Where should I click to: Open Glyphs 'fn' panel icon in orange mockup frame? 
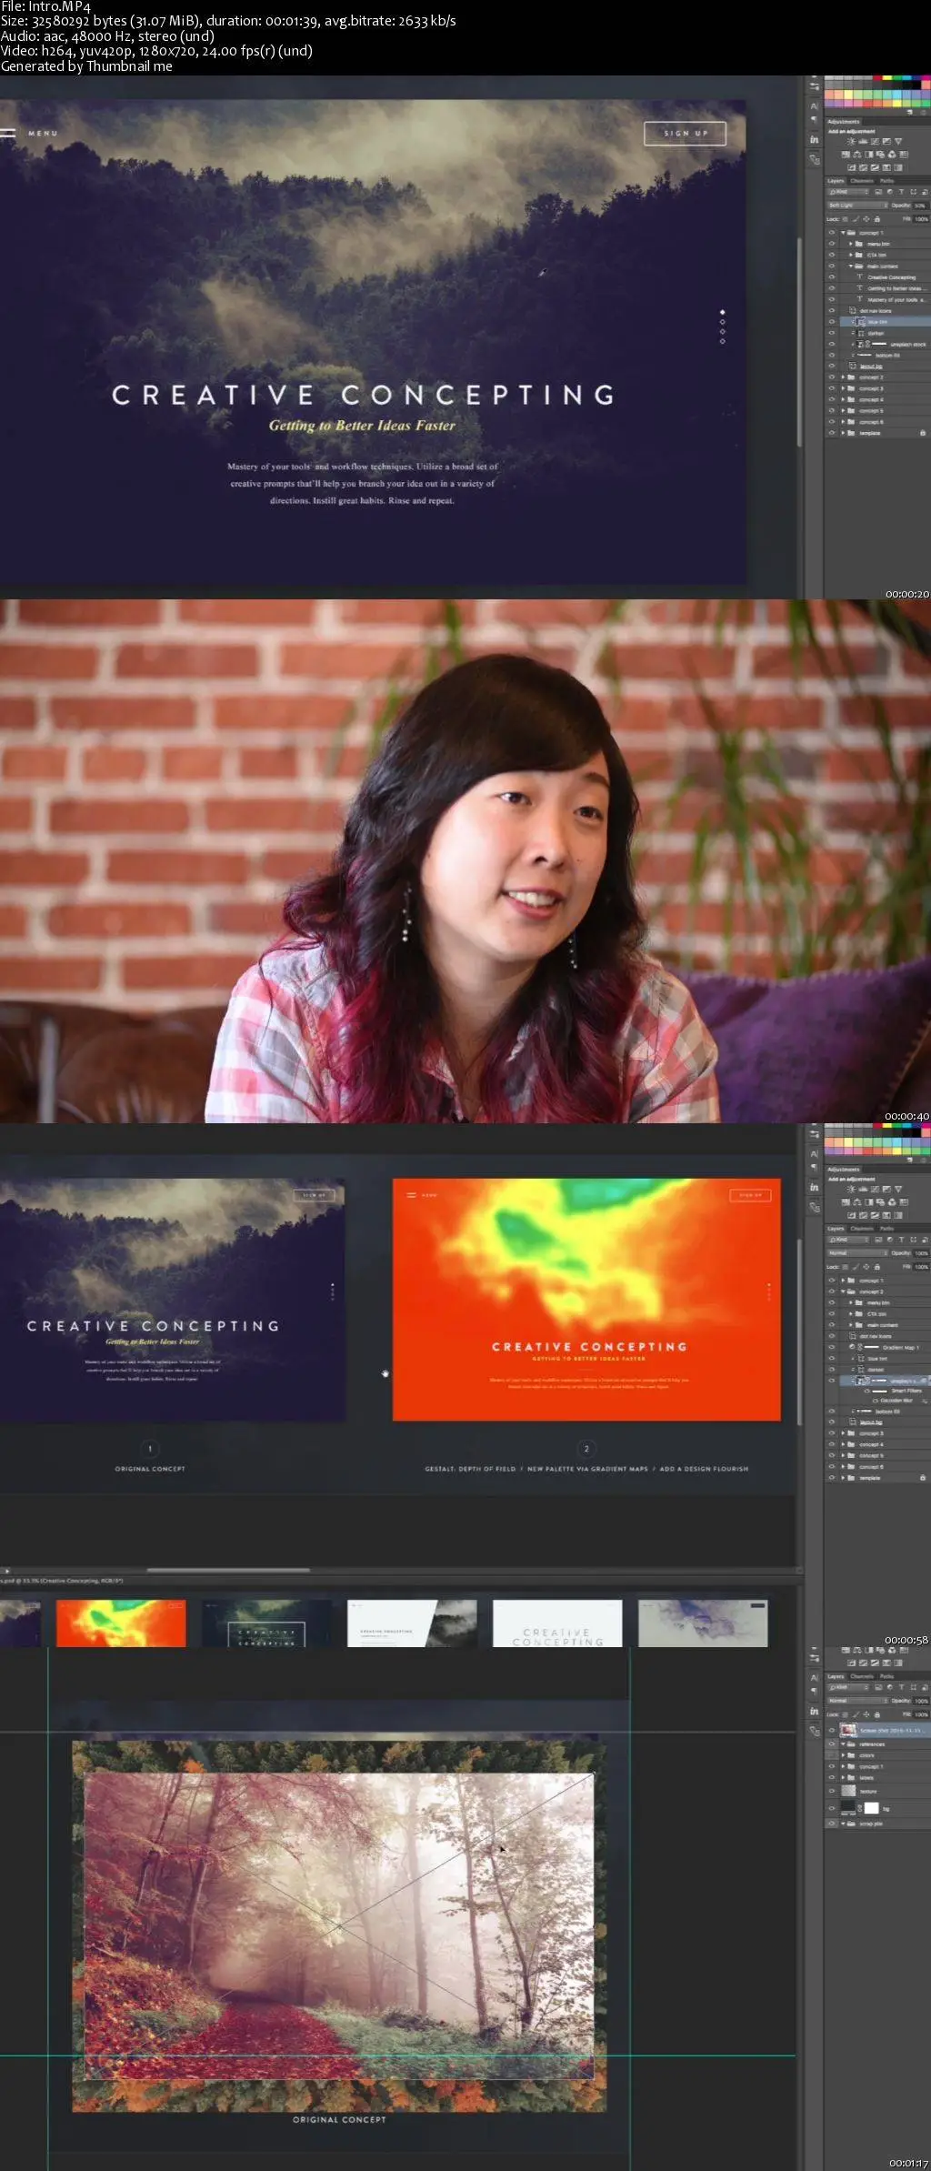[x=814, y=1188]
